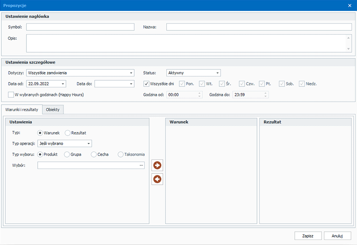Select the Warunki i rezultaty tab
Viewport: 357px width, 245px height.
coord(22,110)
